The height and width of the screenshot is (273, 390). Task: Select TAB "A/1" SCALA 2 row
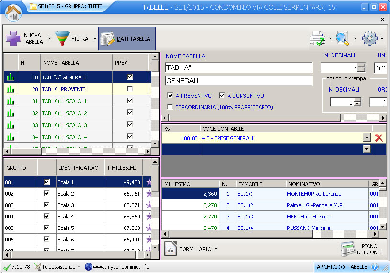click(64, 113)
